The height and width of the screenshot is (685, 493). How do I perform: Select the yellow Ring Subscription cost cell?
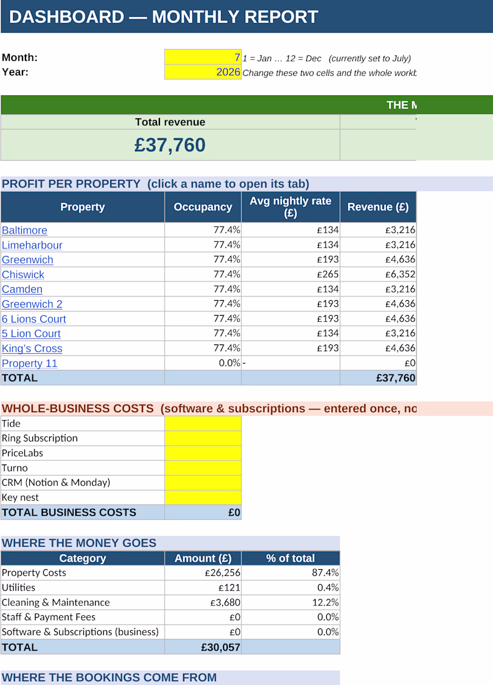pyautogui.click(x=202, y=438)
